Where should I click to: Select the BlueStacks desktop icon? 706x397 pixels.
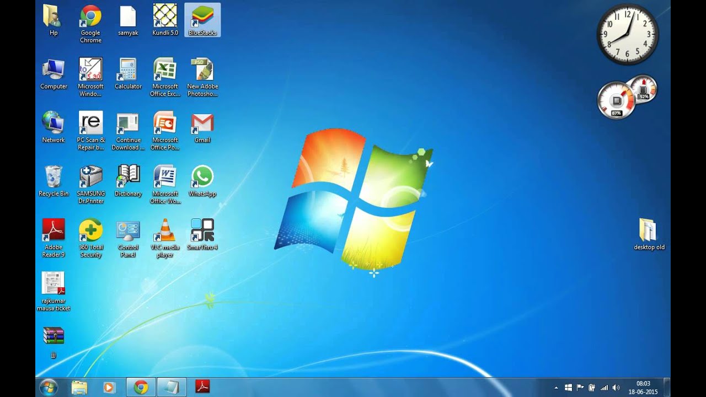tap(202, 20)
